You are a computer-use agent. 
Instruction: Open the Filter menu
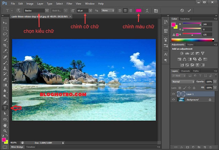[69, 4]
